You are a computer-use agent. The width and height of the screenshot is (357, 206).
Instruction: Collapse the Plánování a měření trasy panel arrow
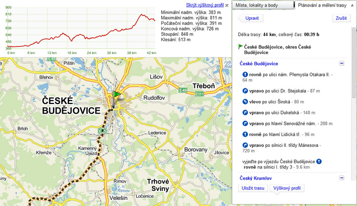click(x=351, y=5)
